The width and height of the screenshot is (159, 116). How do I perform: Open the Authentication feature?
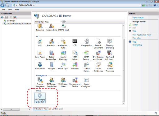coord(52,43)
